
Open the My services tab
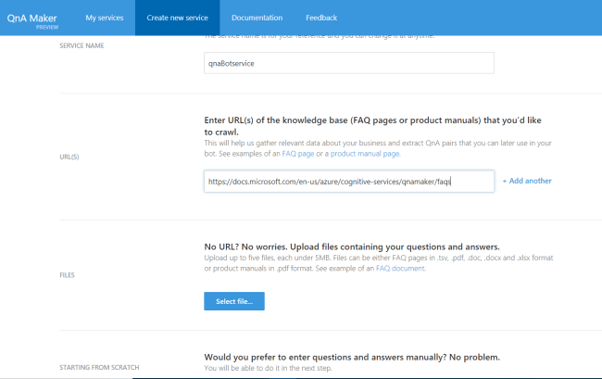tap(104, 18)
